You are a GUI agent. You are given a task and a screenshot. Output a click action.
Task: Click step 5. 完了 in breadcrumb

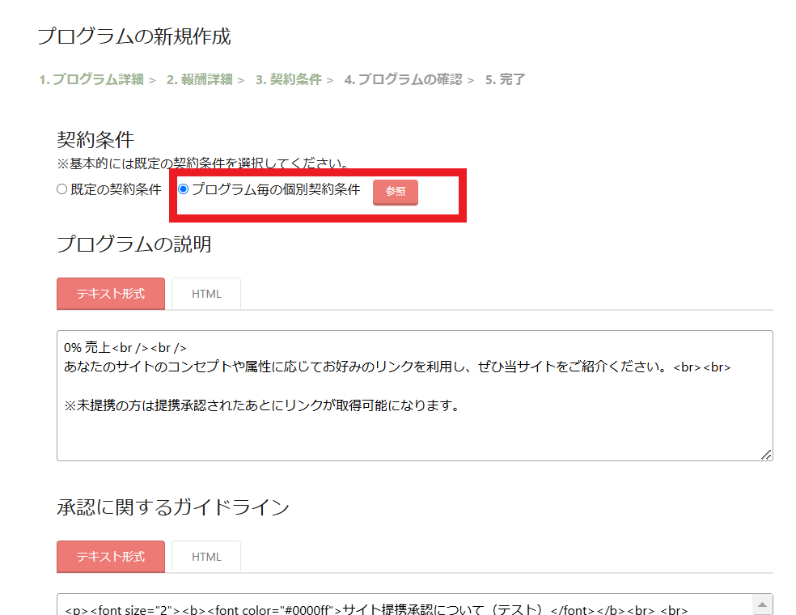(506, 79)
